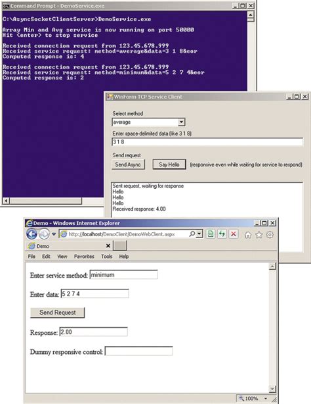This screenshot has height=404, width=311.
Task: Click the Dummy responsive control text box
Action: point(139,351)
